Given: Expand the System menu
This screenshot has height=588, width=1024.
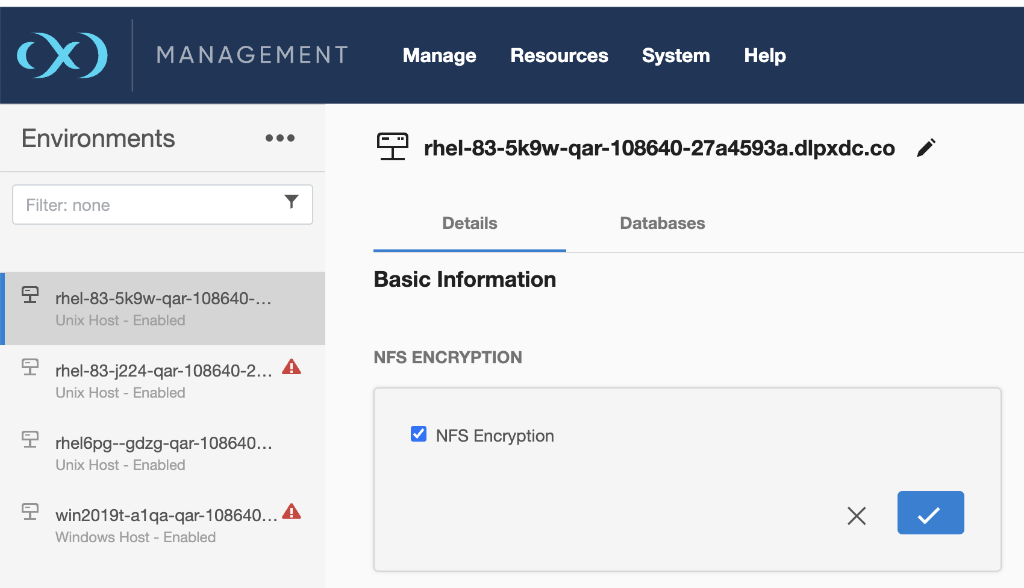Looking at the screenshot, I should click(675, 55).
